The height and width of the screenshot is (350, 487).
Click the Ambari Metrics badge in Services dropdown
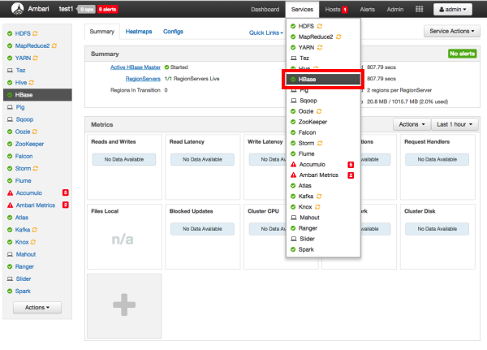coord(351,175)
